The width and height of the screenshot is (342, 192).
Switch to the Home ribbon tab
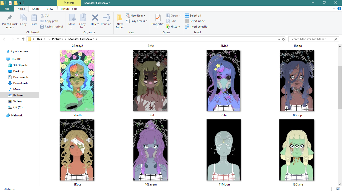tap(21, 9)
